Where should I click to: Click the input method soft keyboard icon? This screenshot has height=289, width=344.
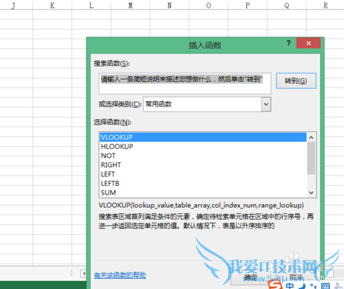click(325, 286)
